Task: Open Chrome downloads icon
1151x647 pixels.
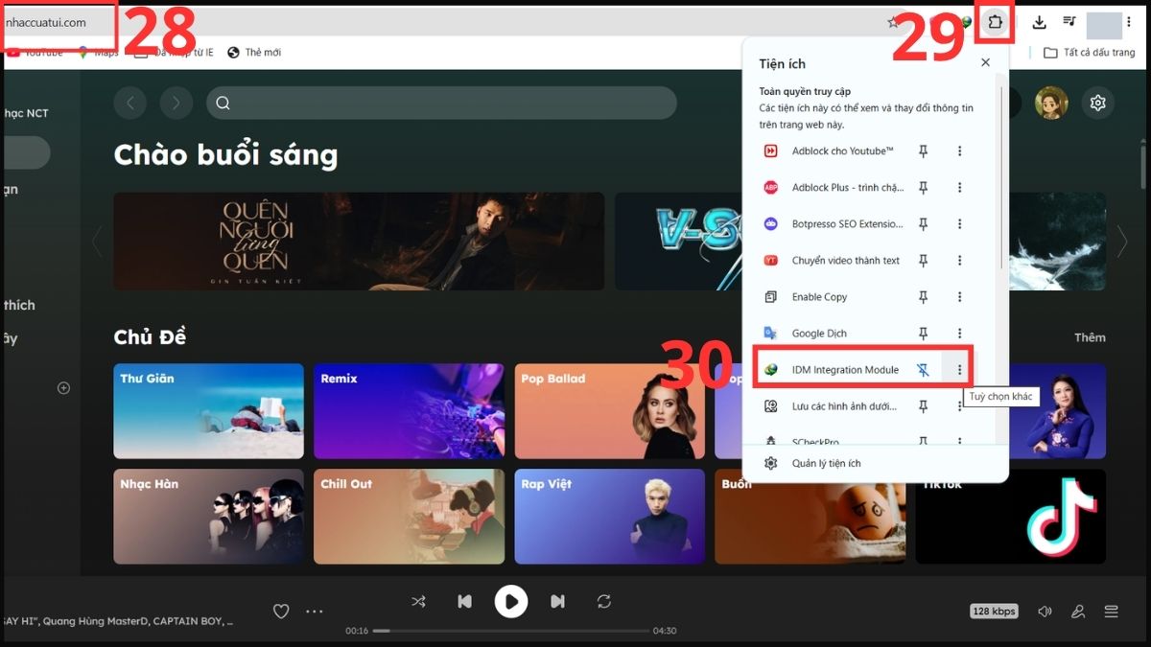Action: click(x=1039, y=22)
